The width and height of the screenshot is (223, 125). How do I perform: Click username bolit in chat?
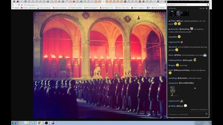[170, 70]
